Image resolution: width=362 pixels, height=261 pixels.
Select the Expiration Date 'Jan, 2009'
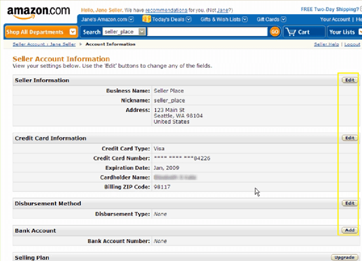[166, 168]
